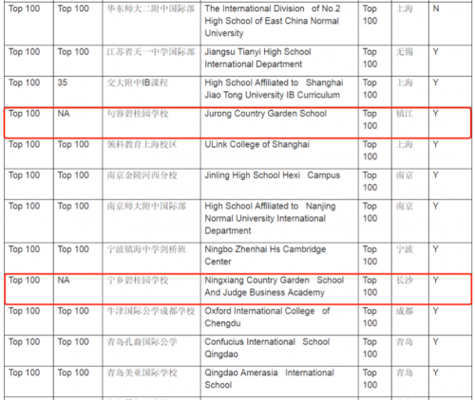
Task: Click the city 镇江 in the highlighted row
Action: point(405,114)
